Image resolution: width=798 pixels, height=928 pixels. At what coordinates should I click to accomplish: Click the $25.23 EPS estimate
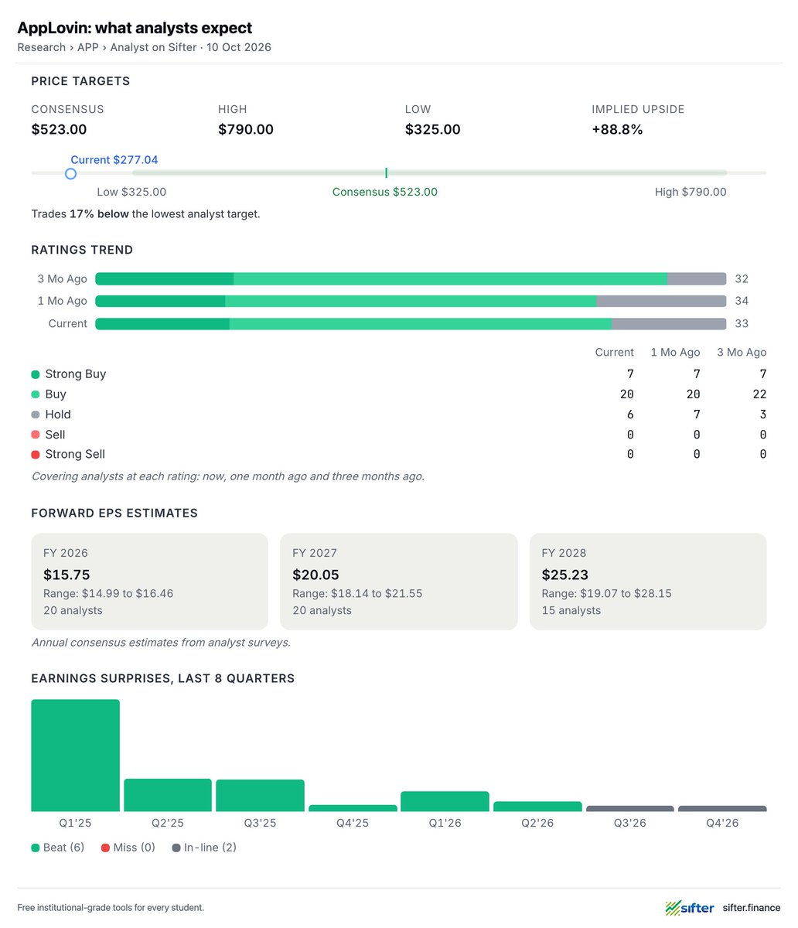tap(565, 575)
